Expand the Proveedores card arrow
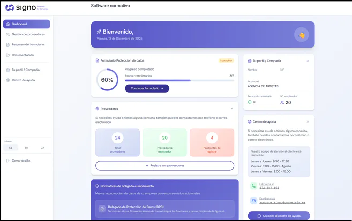352x221 pixels. 231,109
